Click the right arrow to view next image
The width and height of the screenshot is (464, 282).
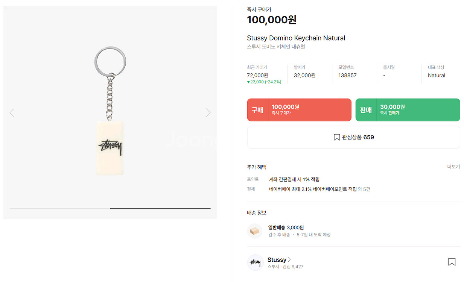pyautogui.click(x=208, y=112)
